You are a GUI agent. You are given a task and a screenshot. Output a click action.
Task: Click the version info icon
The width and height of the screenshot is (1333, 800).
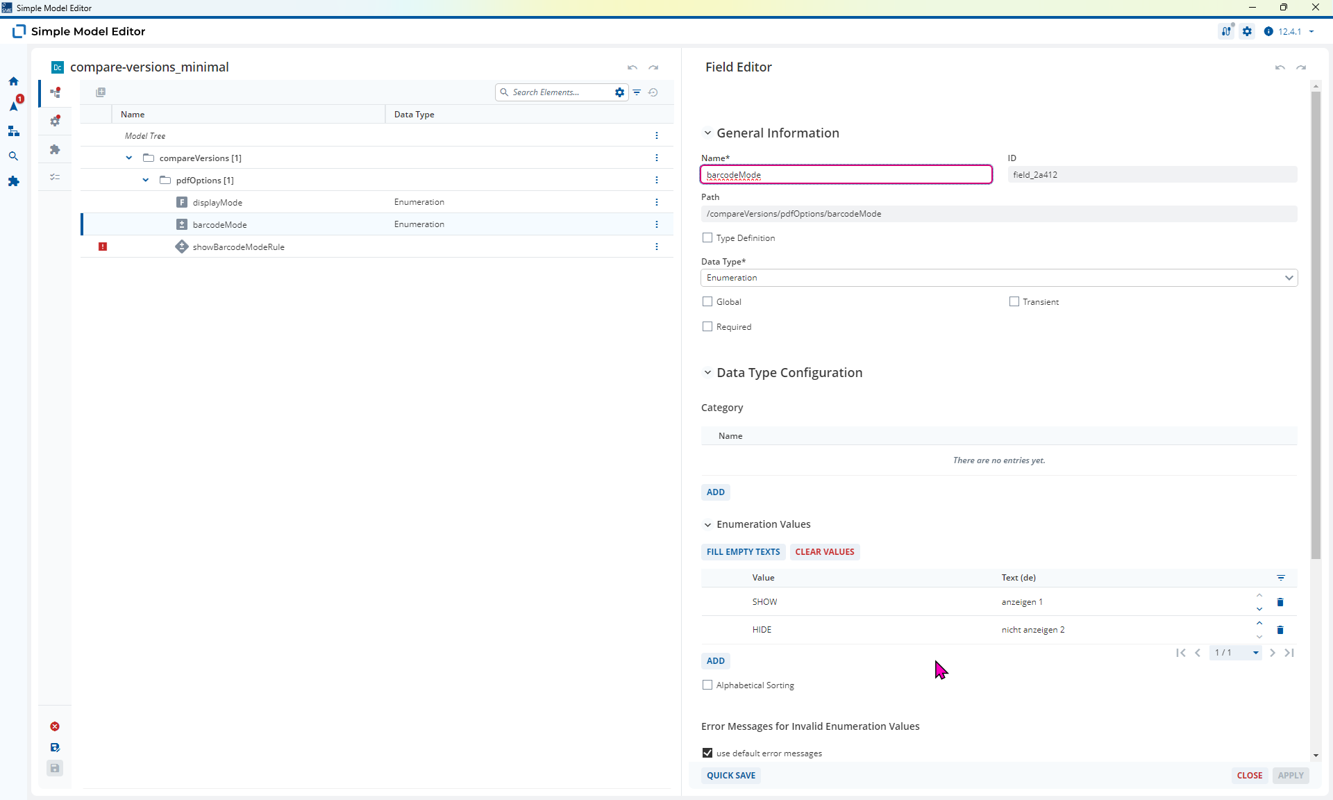[x=1268, y=31]
